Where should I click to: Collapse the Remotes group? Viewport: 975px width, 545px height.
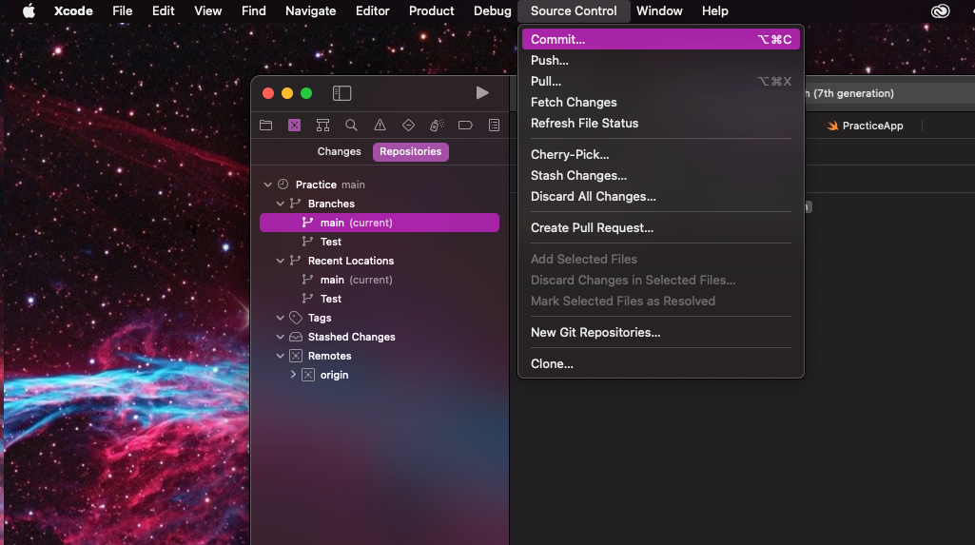[281, 356]
